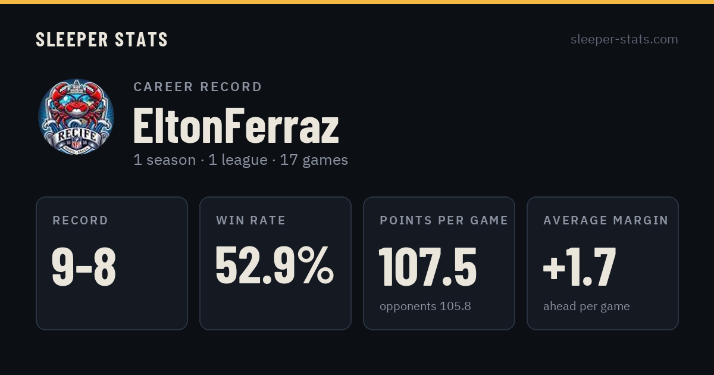
Task: Click the SLEEPER STATS logo text
Action: (x=102, y=39)
